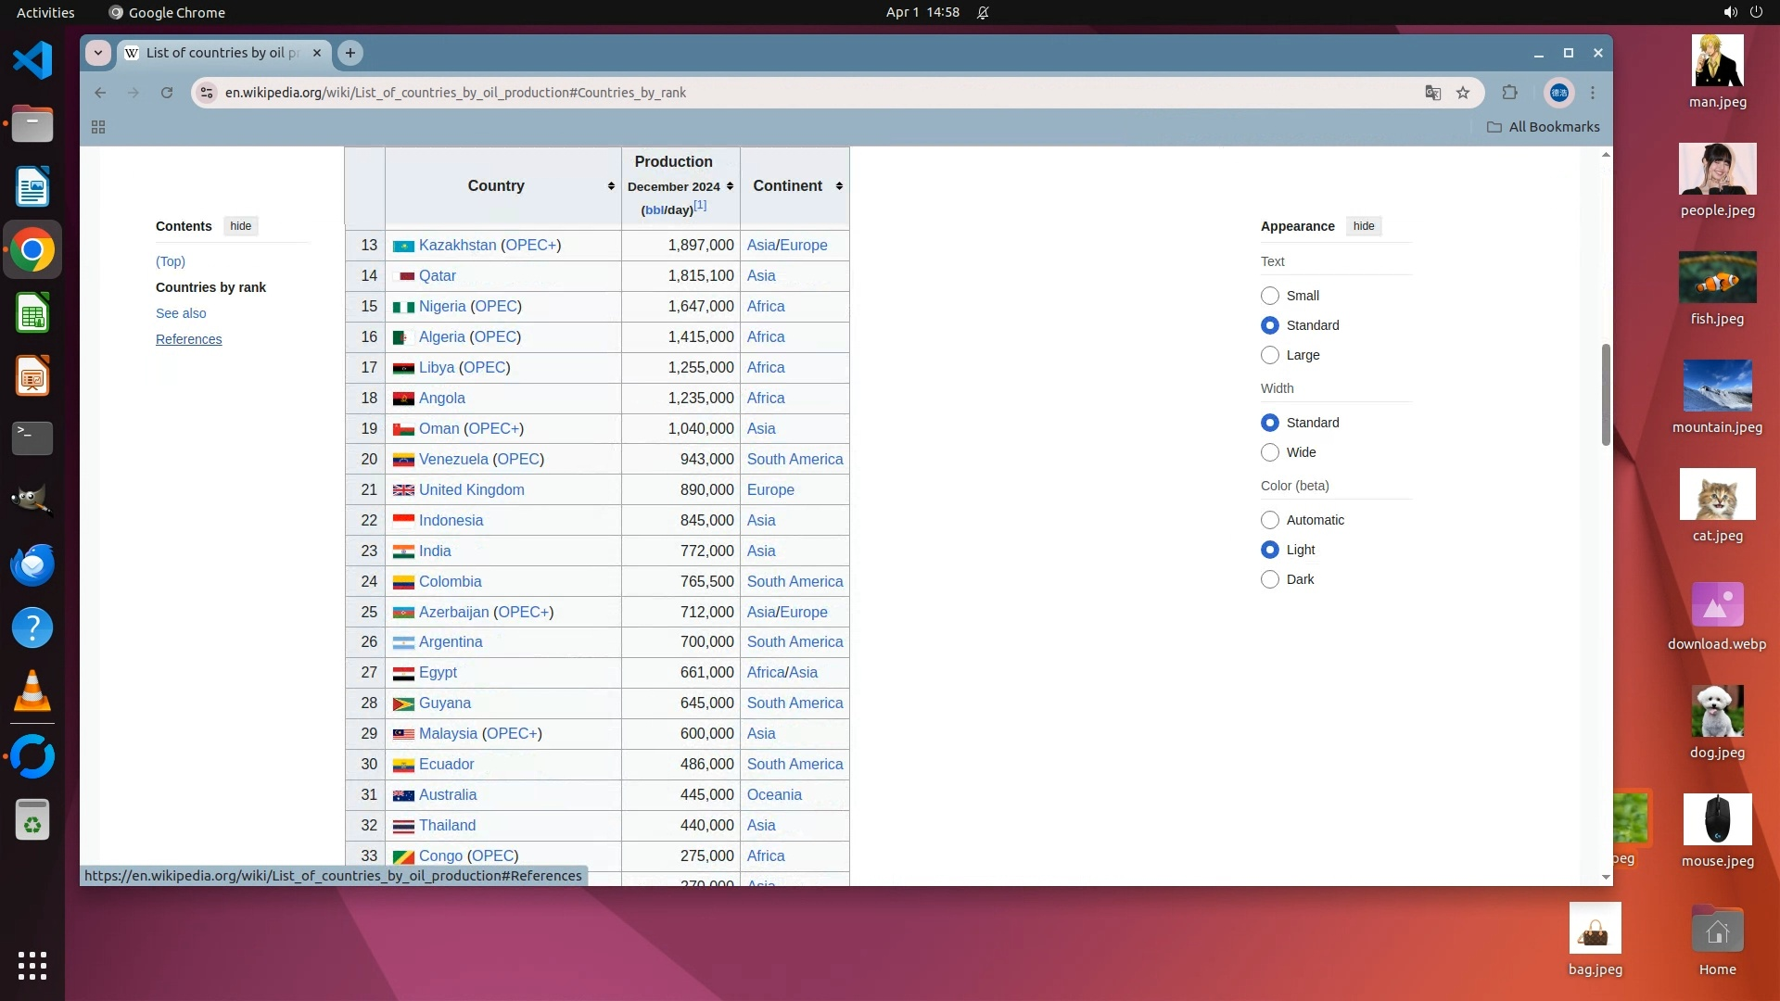Select the List of countries tab

pyautogui.click(x=222, y=53)
